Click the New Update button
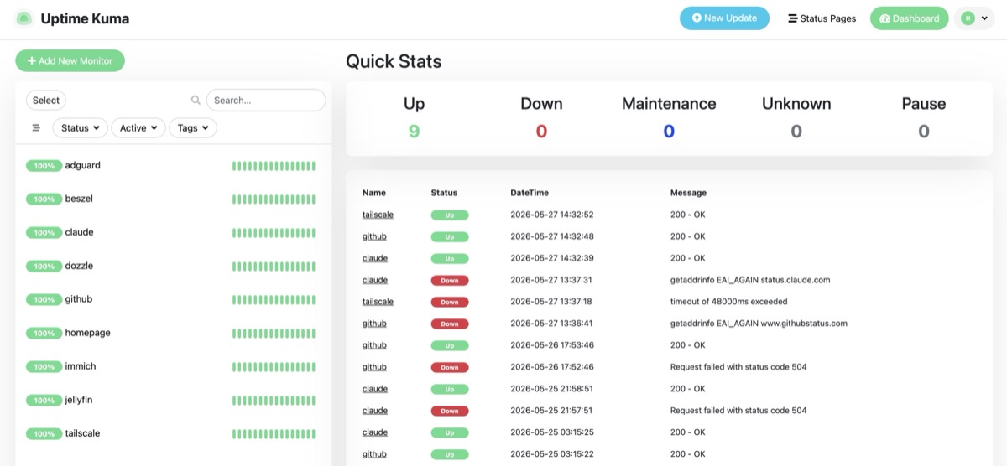This screenshot has width=1007, height=466. point(724,18)
